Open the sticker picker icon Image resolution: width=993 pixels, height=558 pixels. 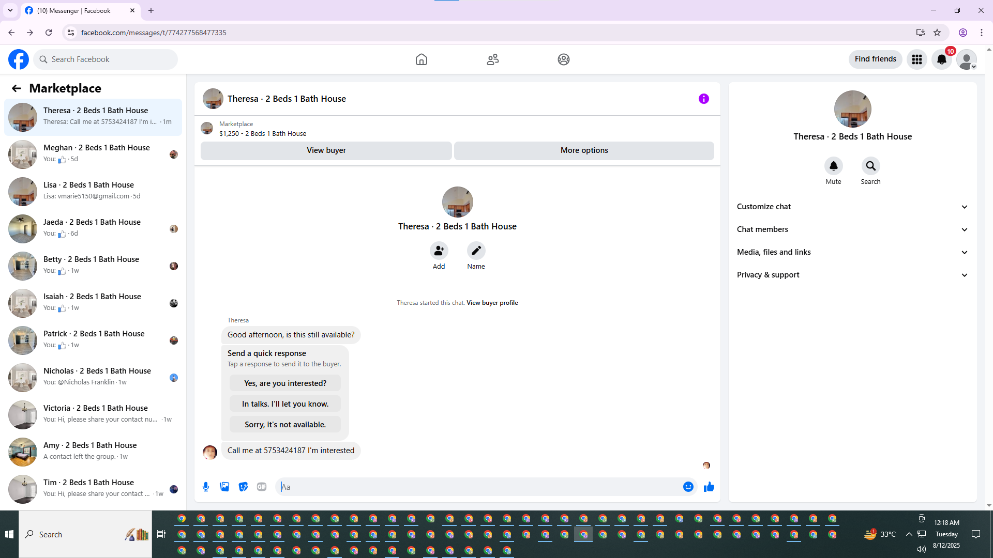coord(243,487)
